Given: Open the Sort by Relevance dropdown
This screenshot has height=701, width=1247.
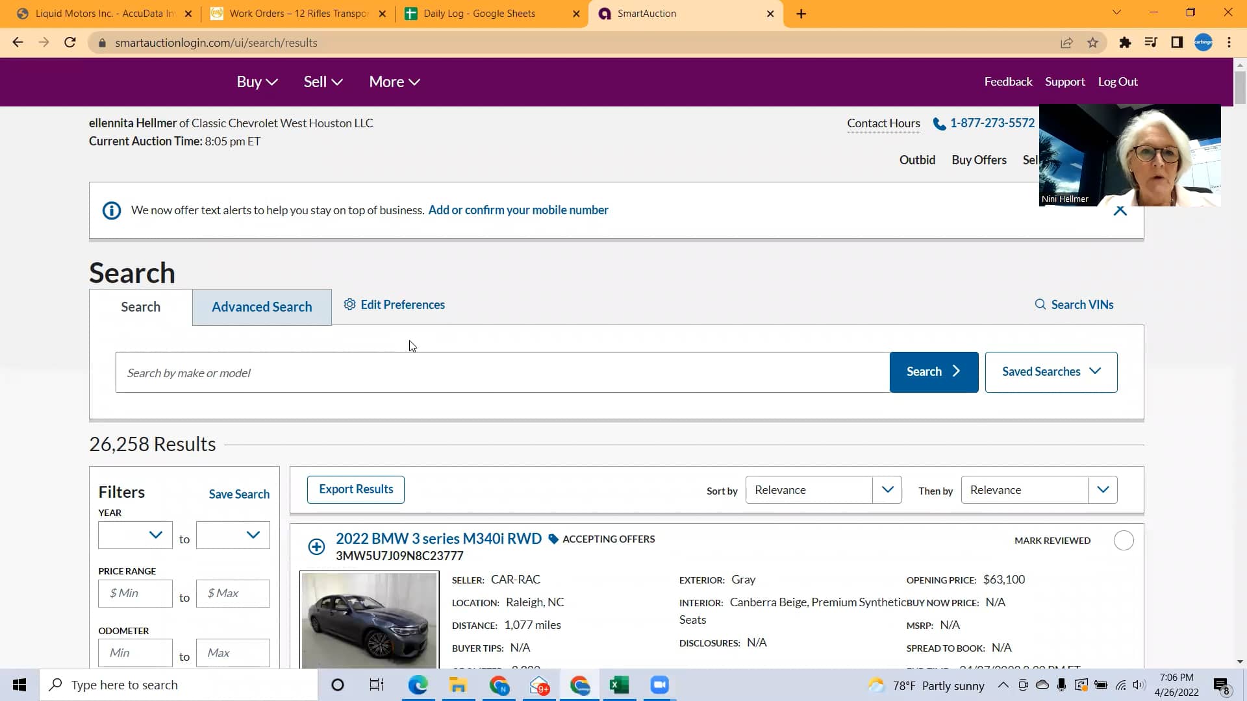Looking at the screenshot, I should pos(824,490).
